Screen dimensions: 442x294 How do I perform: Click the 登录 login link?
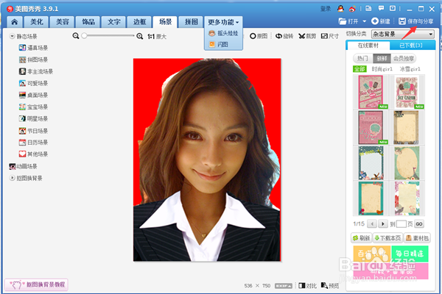[326, 9]
